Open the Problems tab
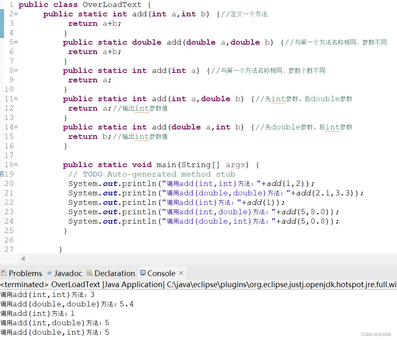 [x=21, y=273]
